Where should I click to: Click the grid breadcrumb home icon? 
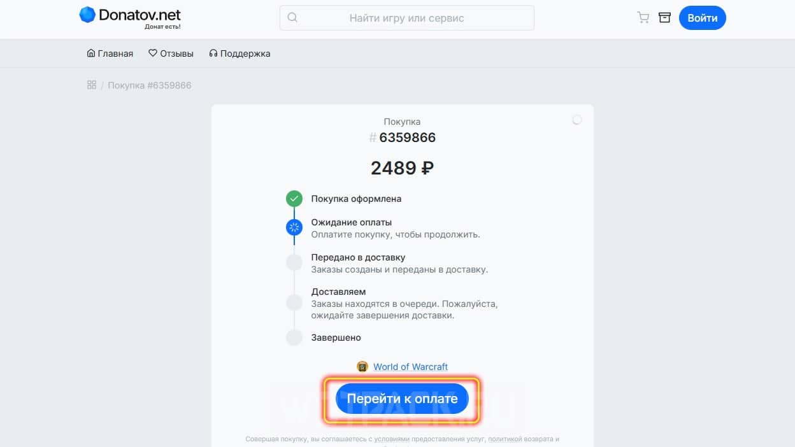pyautogui.click(x=92, y=85)
